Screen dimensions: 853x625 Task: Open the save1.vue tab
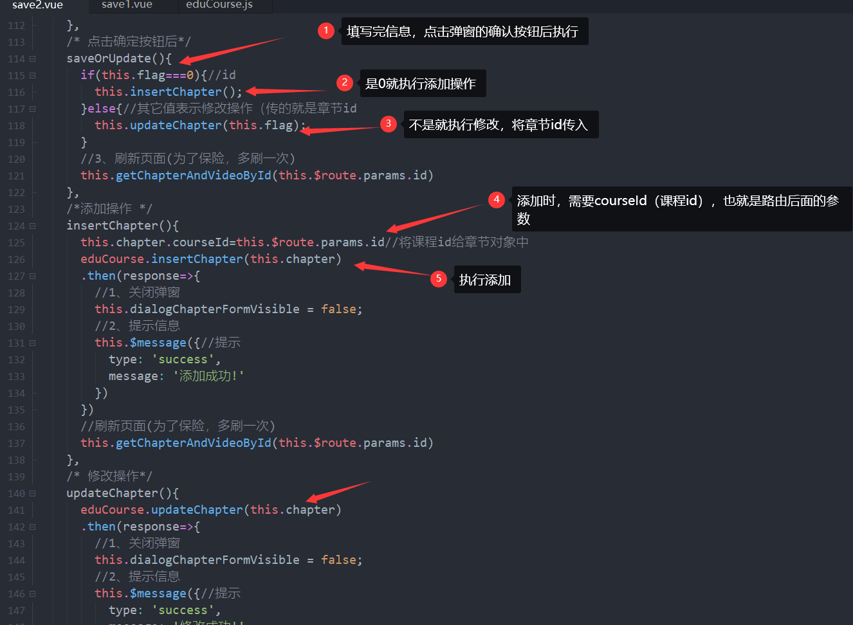[x=127, y=5]
